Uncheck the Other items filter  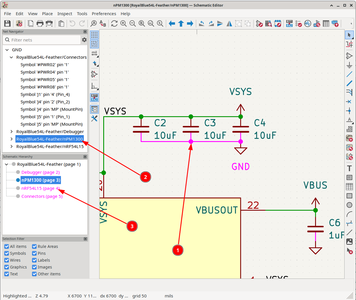pos(34,274)
